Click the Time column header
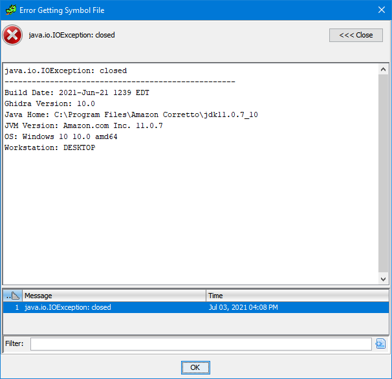The width and height of the screenshot is (392, 379). coord(298,296)
